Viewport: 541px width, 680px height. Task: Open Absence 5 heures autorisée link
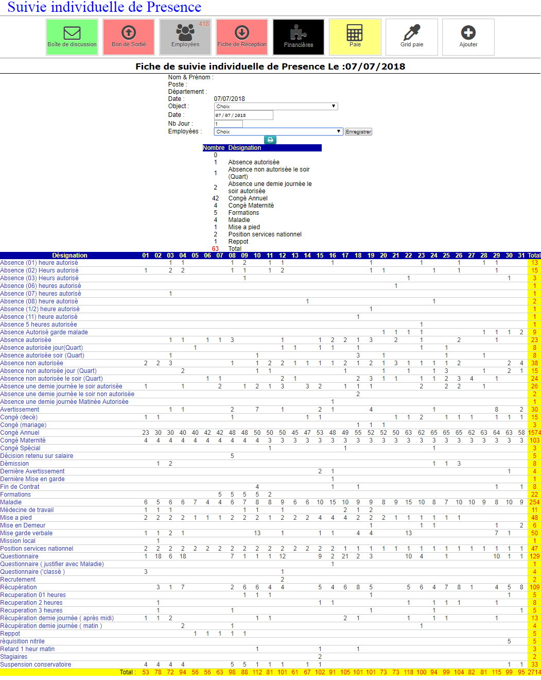pos(39,325)
